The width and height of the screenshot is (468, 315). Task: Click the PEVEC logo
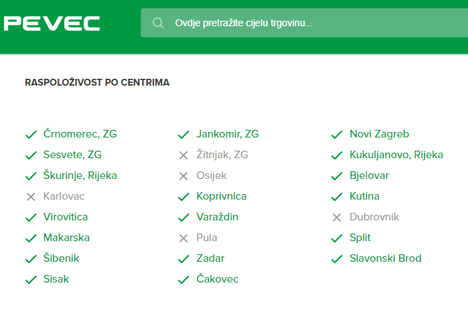52,23
